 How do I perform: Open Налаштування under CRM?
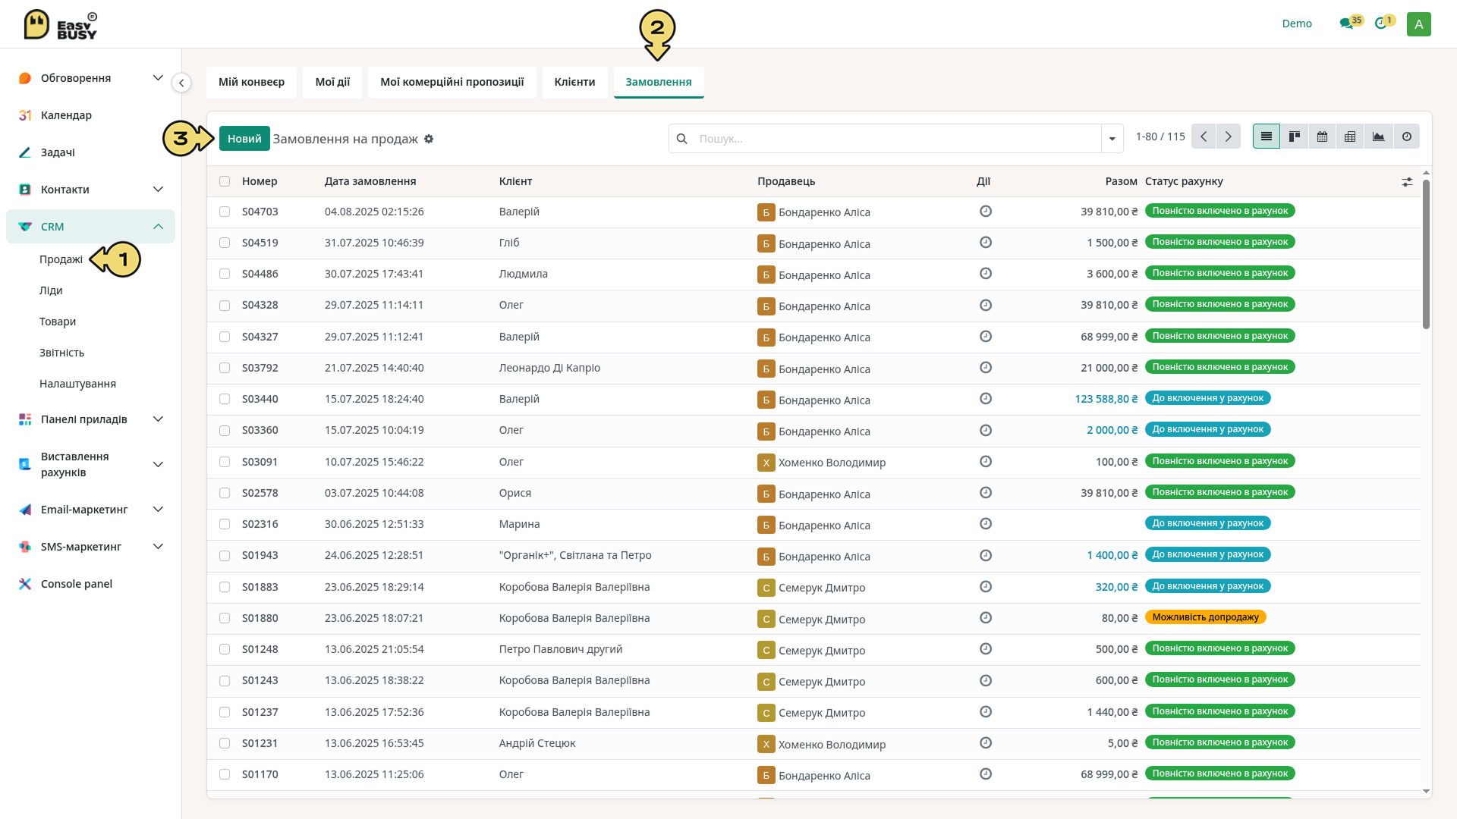click(x=77, y=384)
